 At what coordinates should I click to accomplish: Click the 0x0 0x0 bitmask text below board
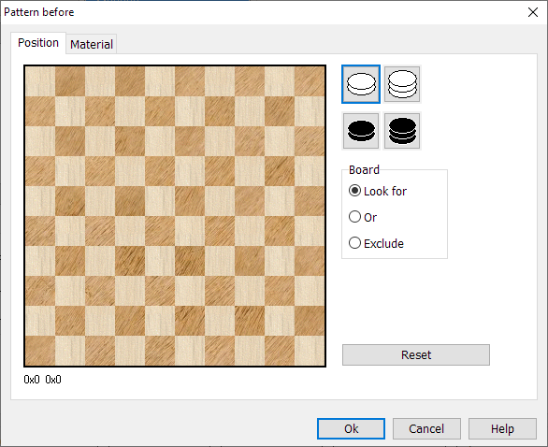click(x=42, y=380)
